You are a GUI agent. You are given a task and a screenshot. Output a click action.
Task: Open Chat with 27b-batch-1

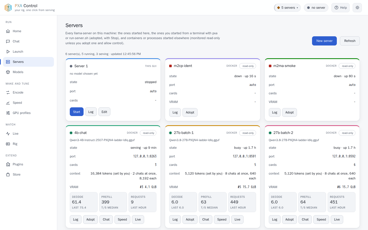point(206,220)
